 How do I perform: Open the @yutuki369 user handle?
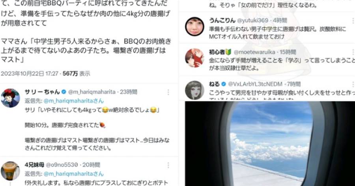[252, 20]
